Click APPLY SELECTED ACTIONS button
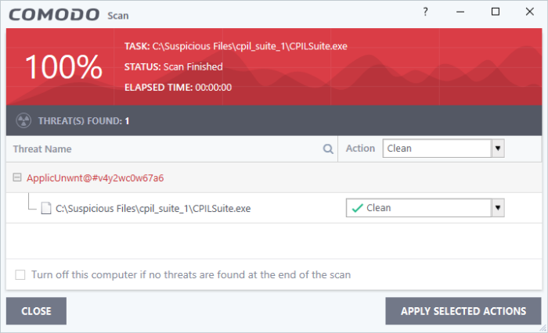548x333 pixels. (463, 311)
